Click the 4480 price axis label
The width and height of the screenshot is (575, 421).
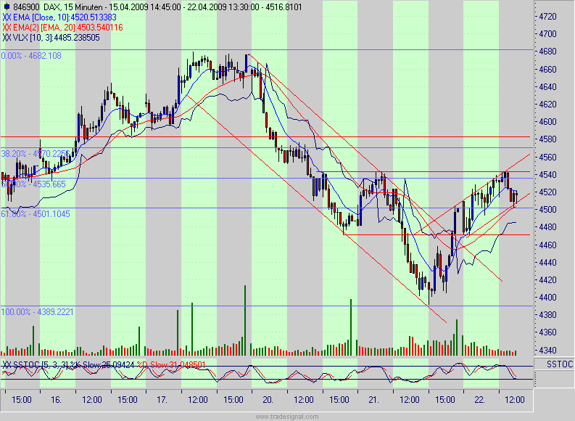coord(548,227)
